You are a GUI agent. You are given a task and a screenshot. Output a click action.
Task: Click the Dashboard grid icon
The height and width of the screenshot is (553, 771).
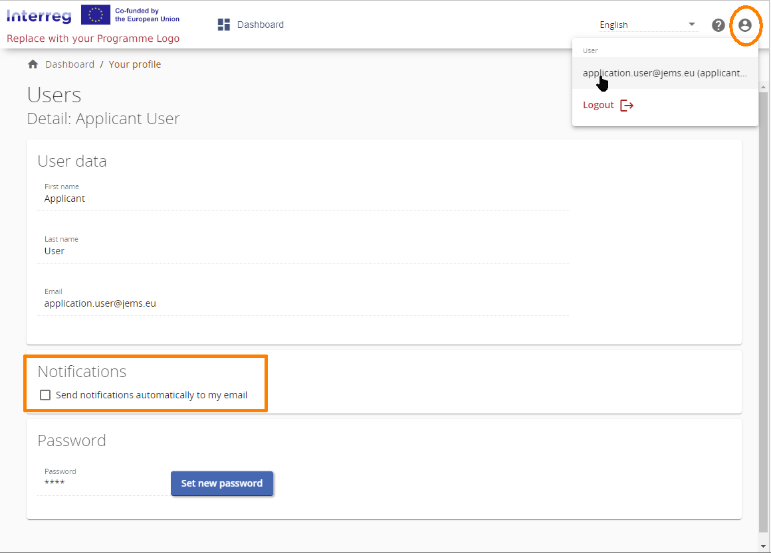point(224,25)
